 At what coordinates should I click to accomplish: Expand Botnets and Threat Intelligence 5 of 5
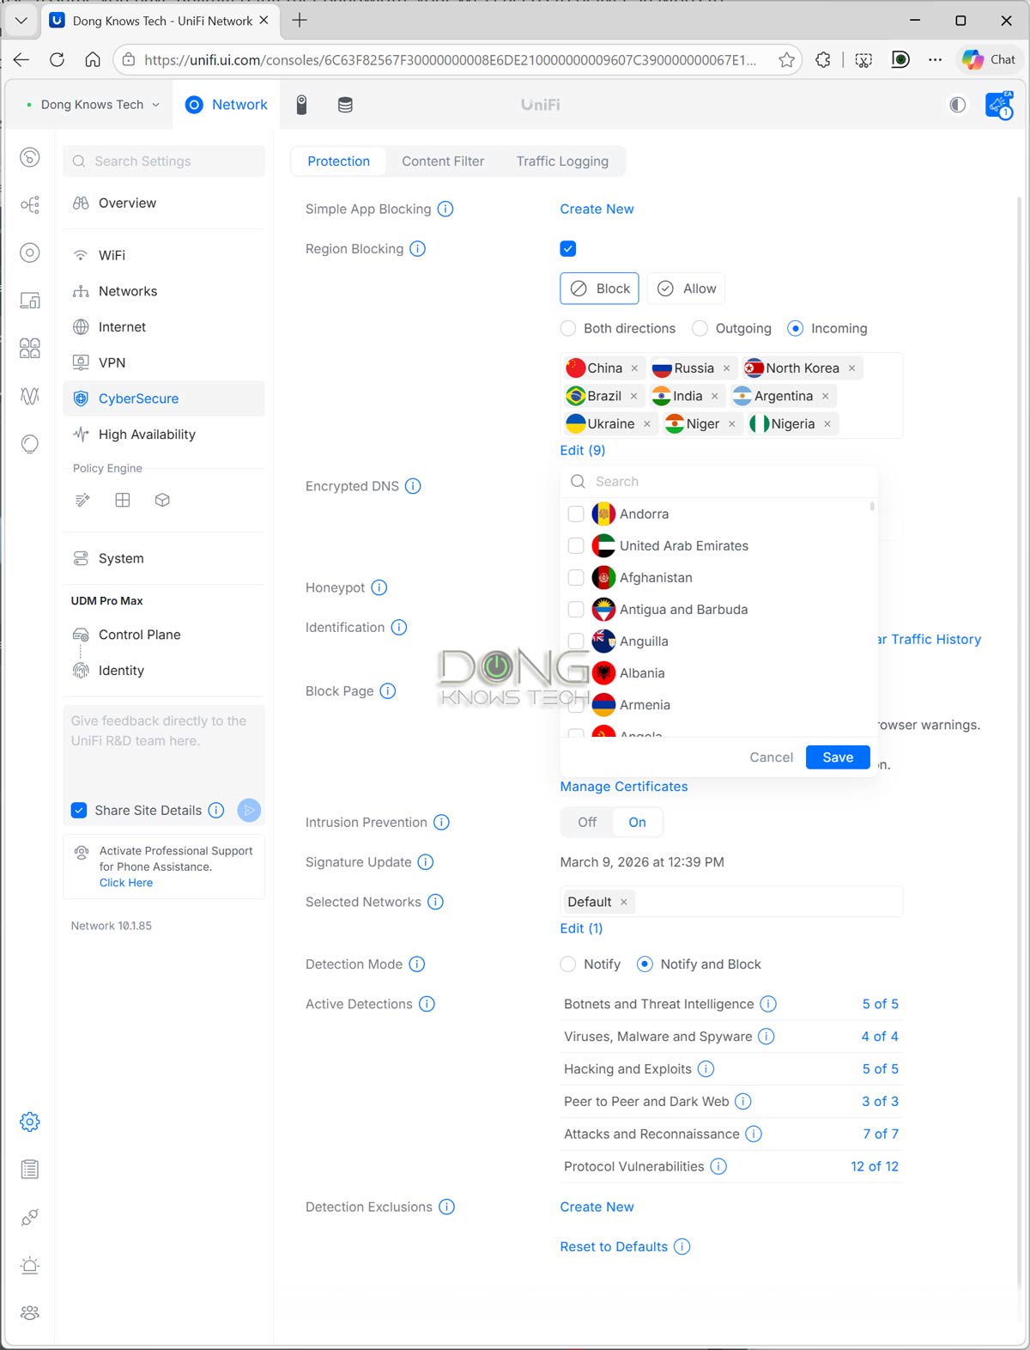click(x=881, y=1004)
